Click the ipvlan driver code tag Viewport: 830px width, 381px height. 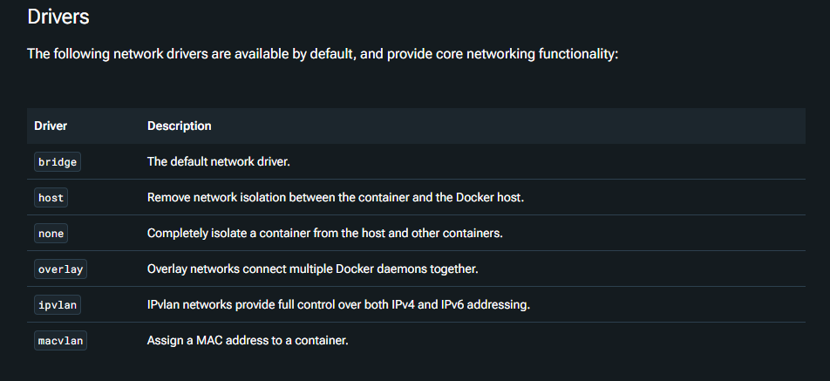tap(58, 305)
